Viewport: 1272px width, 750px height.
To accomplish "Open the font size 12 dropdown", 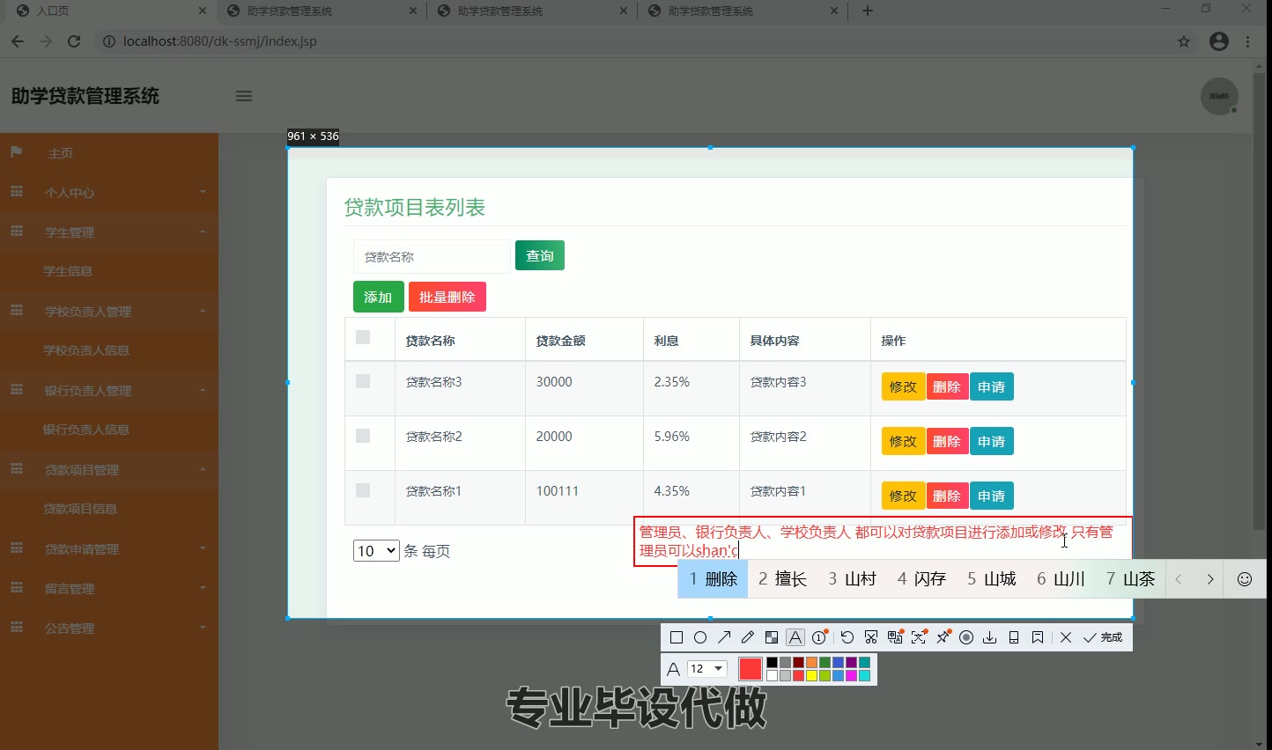I will (x=706, y=669).
